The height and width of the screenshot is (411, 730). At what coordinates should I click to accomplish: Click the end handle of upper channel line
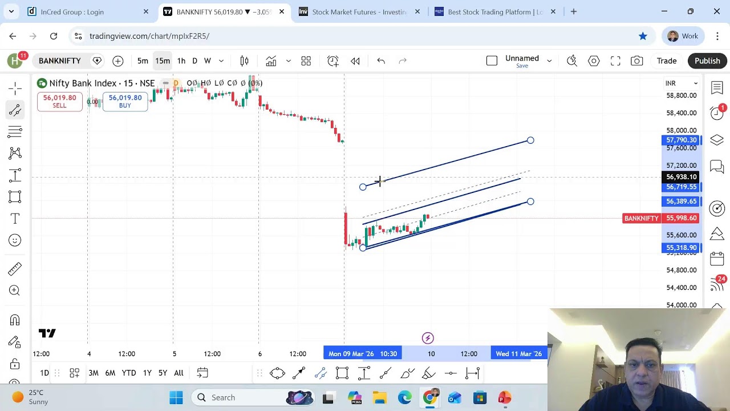(530, 140)
